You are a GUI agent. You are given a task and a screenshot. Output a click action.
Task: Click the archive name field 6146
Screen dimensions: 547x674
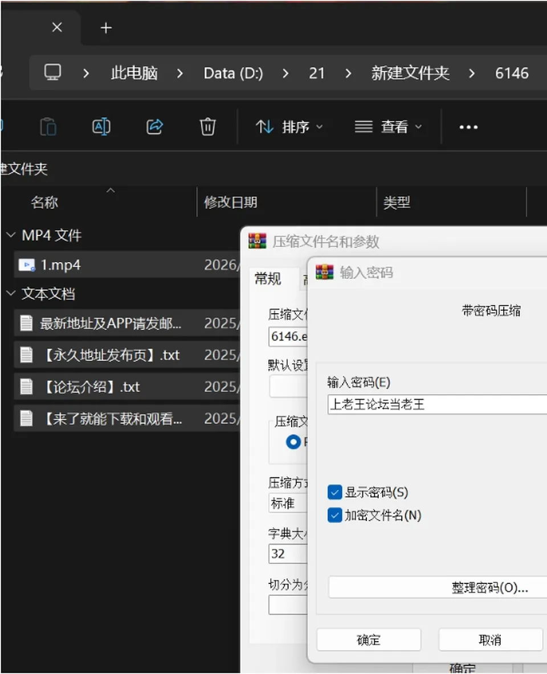pyautogui.click(x=288, y=336)
